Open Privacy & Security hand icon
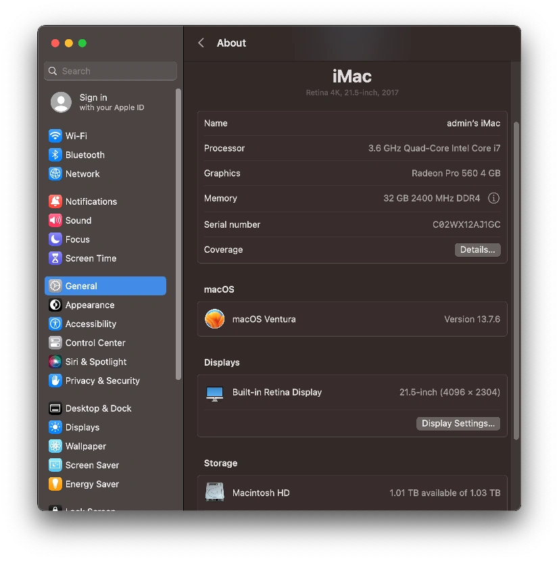This screenshot has height=561, width=559. click(55, 381)
